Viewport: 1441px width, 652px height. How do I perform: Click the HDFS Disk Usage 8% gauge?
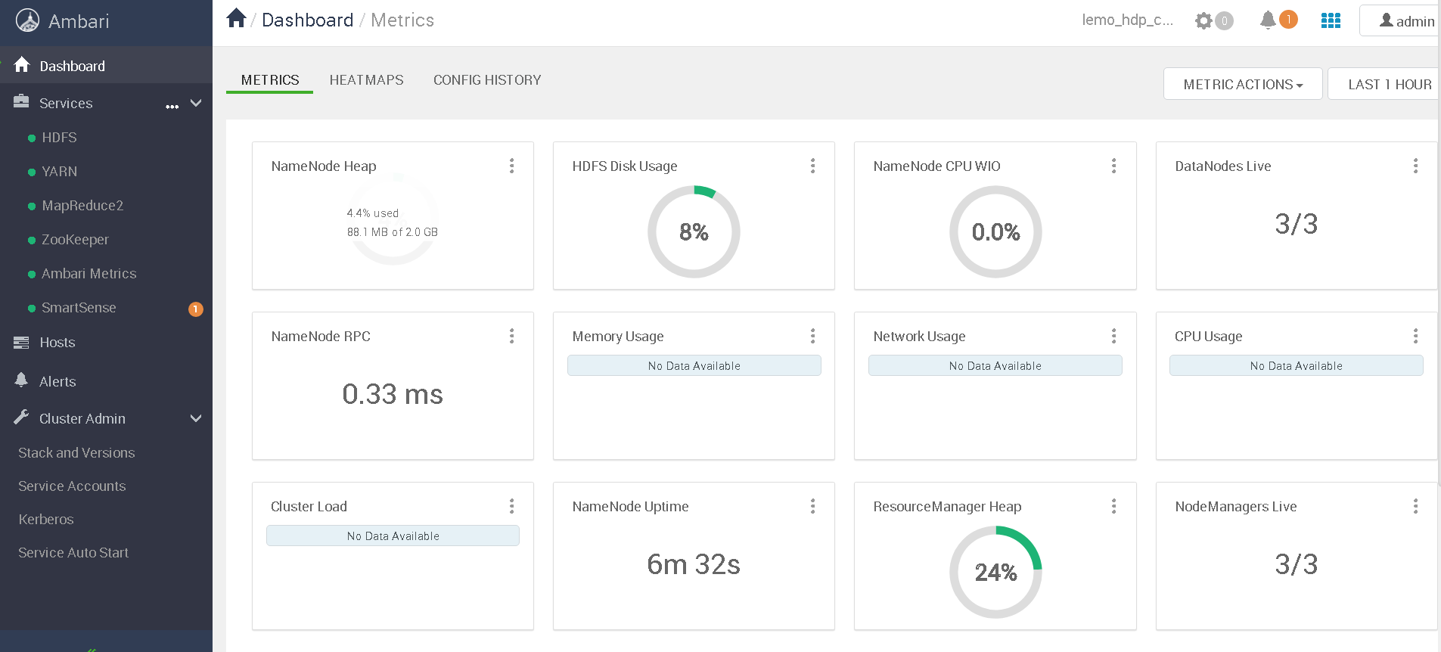(x=694, y=231)
